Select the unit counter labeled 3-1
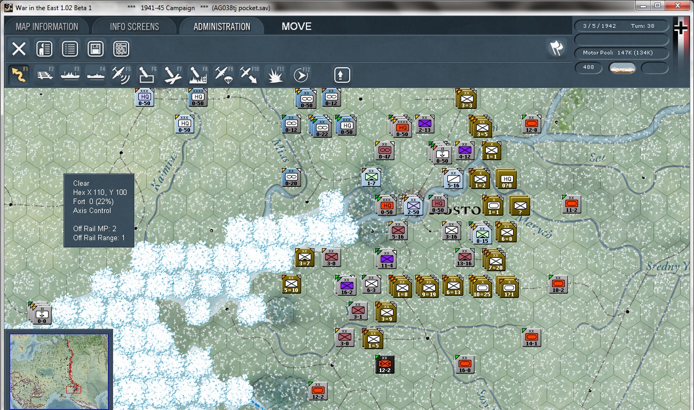694x410 pixels. (358, 311)
